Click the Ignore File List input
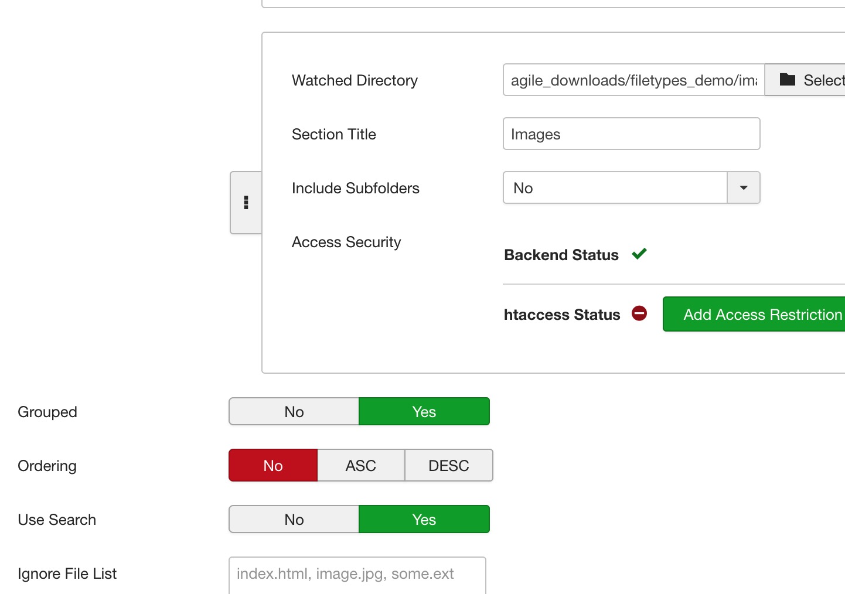 [357, 575]
